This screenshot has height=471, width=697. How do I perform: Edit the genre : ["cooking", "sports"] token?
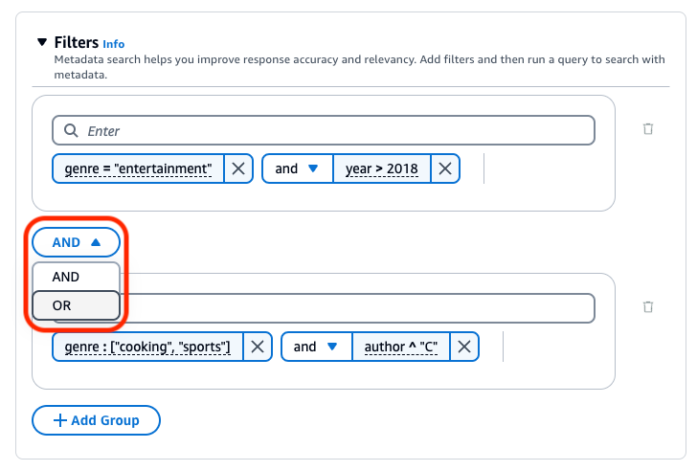click(147, 347)
